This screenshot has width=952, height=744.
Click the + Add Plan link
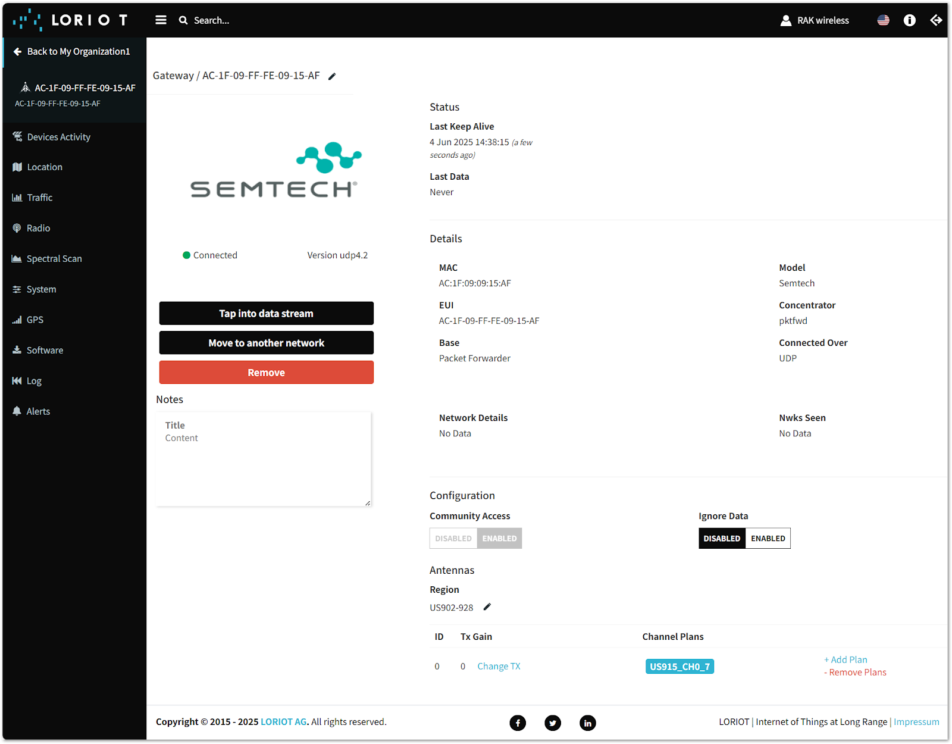[x=845, y=660]
